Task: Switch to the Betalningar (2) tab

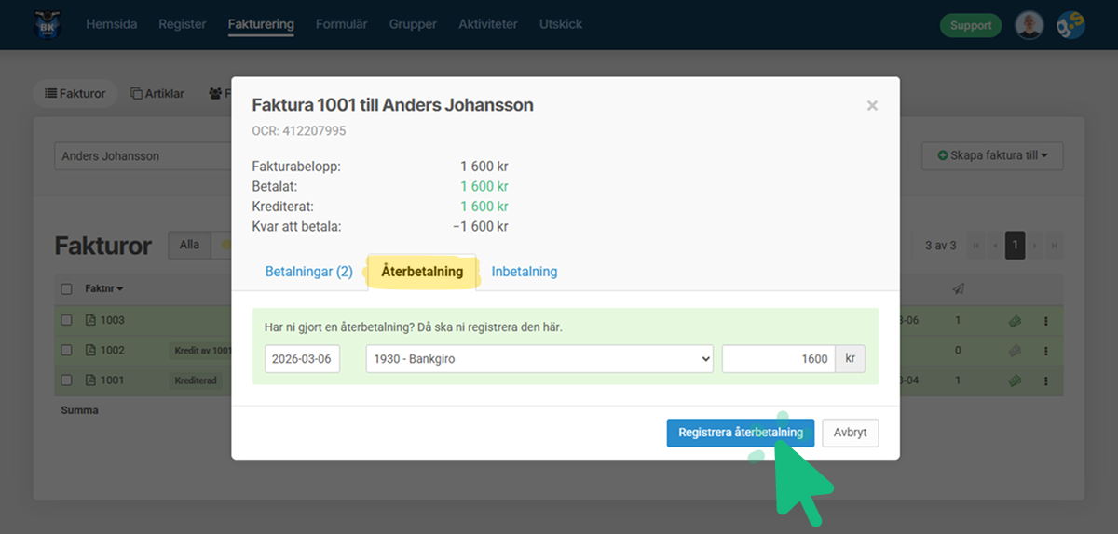Action: coord(308,272)
